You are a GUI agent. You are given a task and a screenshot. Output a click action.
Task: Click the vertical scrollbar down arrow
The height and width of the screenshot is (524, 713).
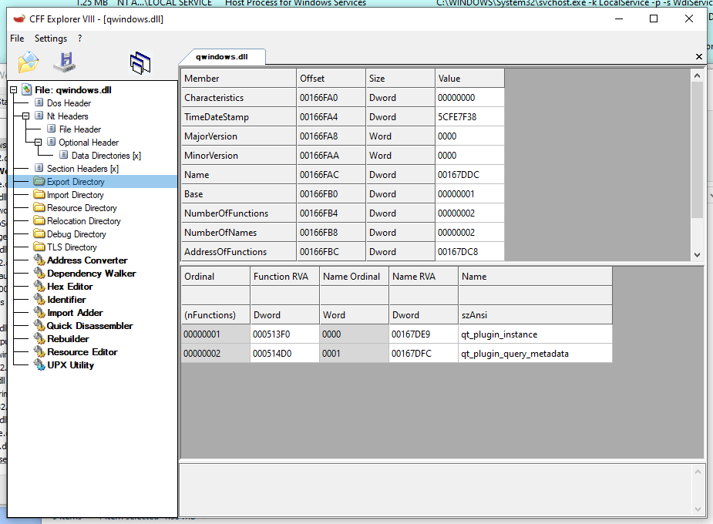click(698, 254)
